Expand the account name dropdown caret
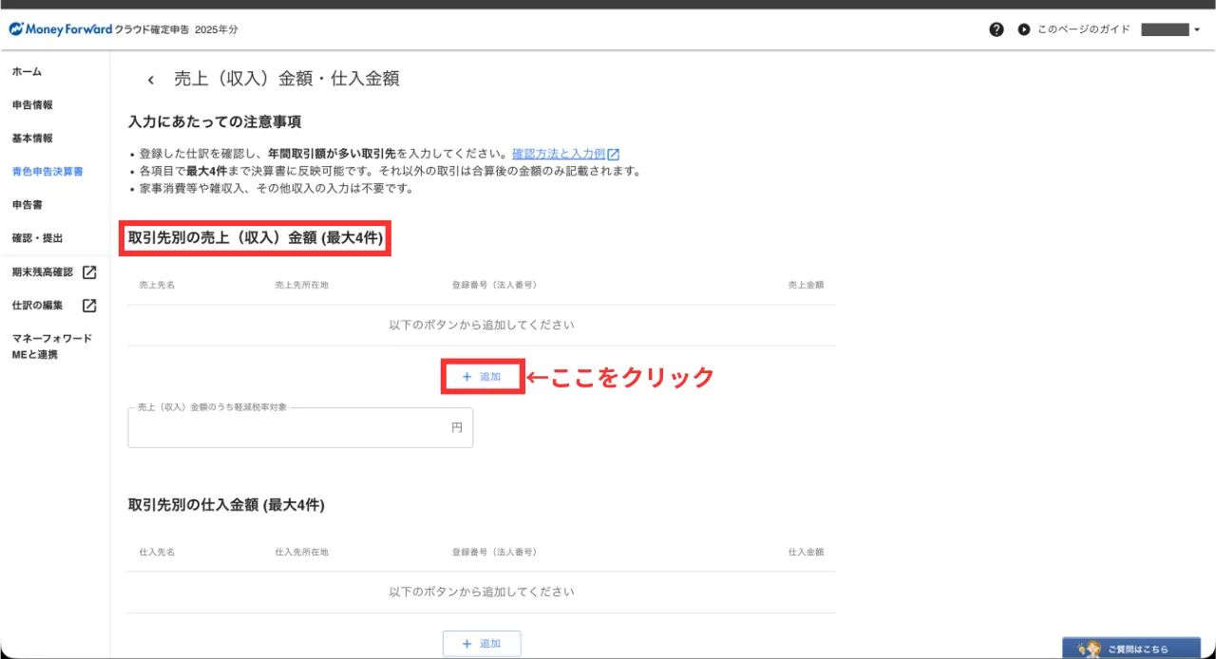This screenshot has width=1216, height=659. (x=1197, y=29)
